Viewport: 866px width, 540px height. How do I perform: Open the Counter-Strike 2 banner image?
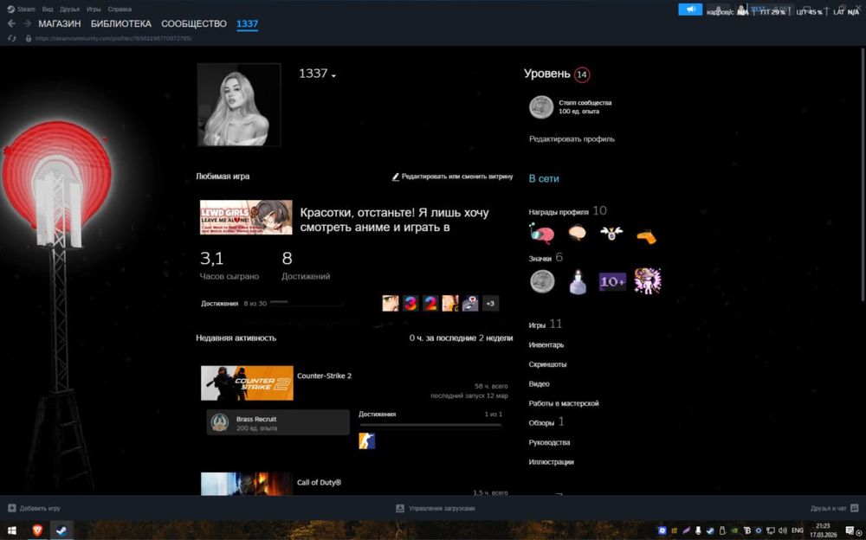247,382
